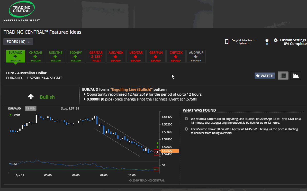Click the Event legend marker
This screenshot has height=191, width=307.
11,115
